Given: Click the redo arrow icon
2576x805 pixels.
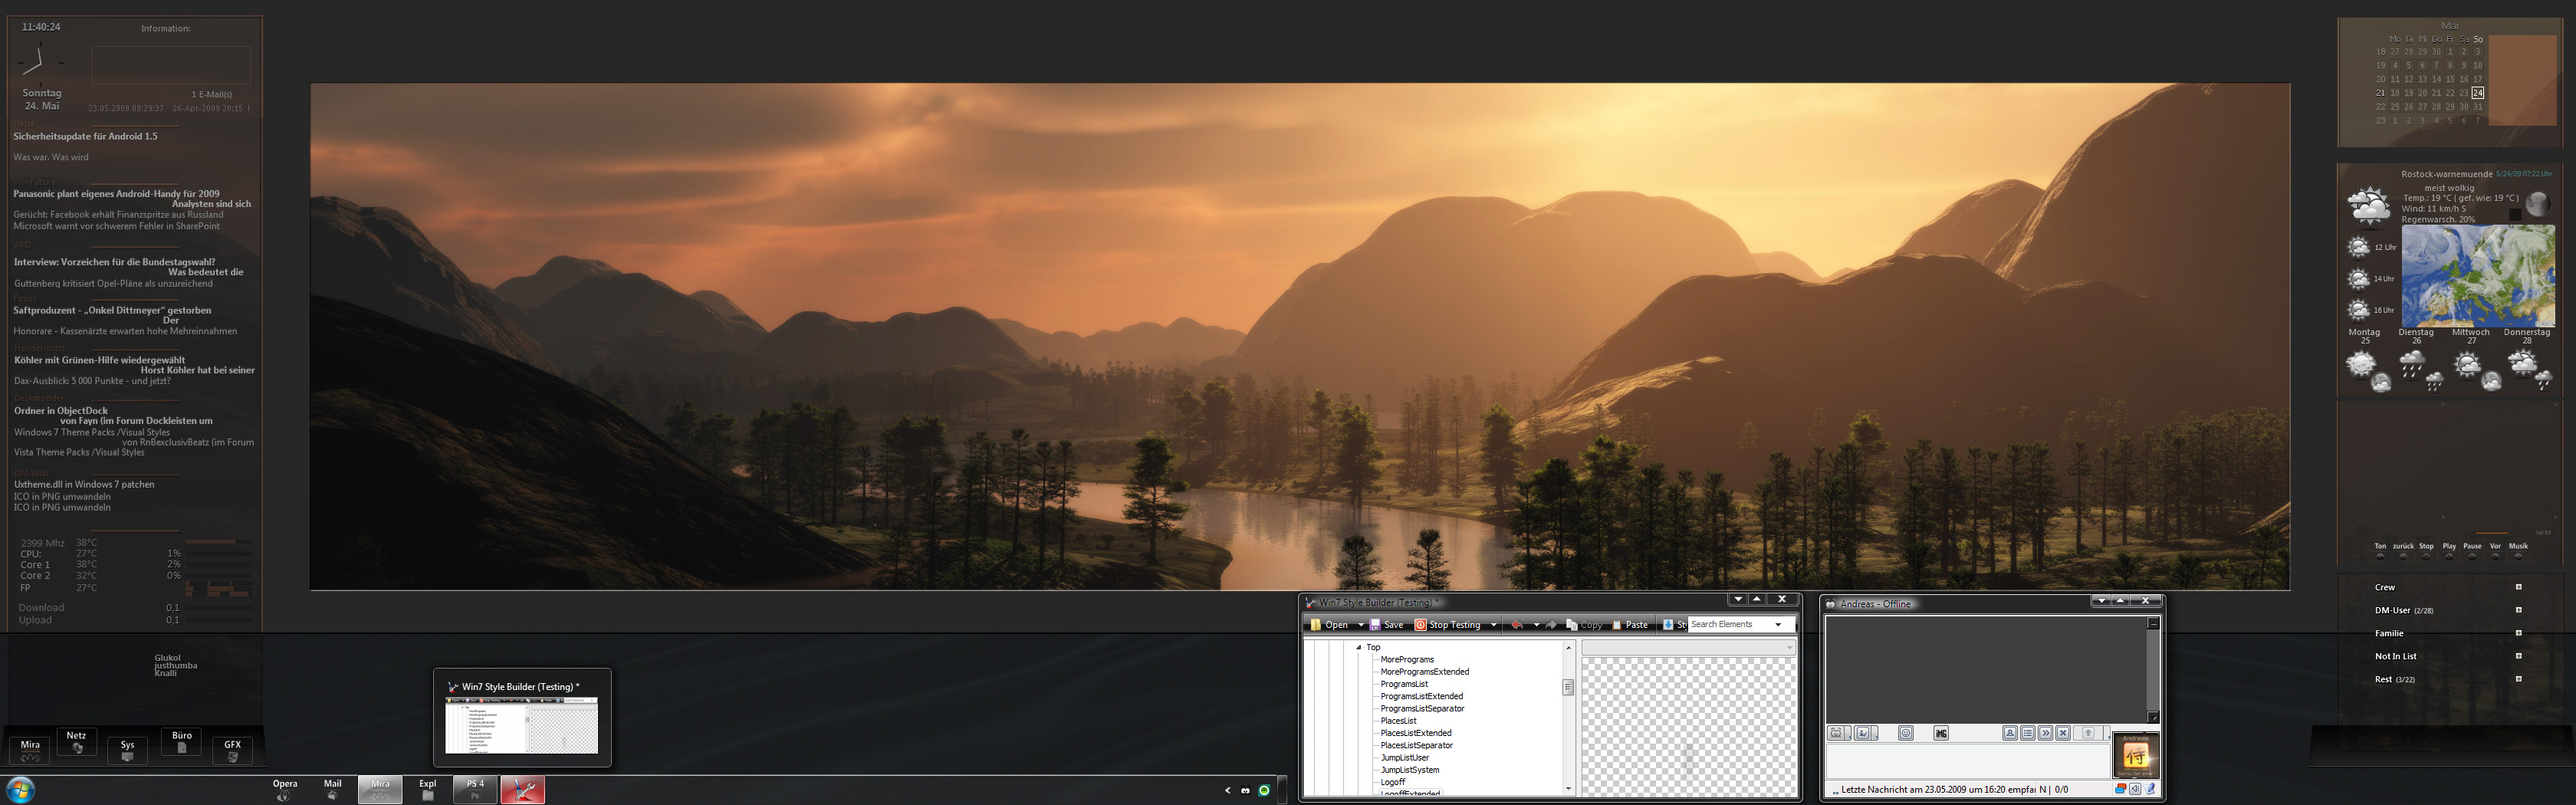Looking at the screenshot, I should coord(1551,625).
